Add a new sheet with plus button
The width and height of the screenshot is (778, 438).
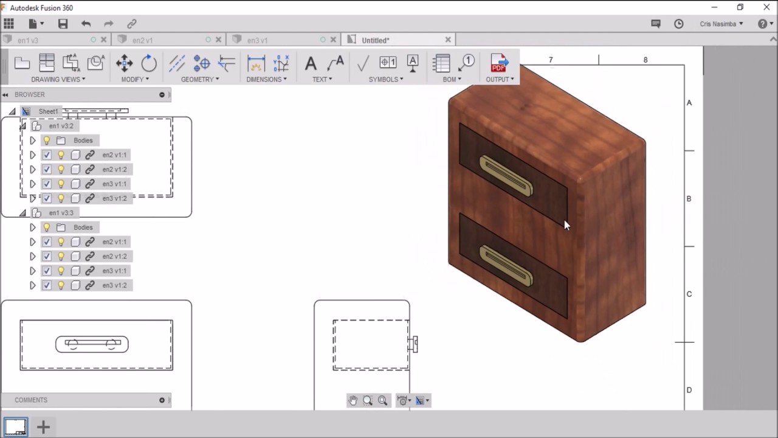click(x=43, y=427)
